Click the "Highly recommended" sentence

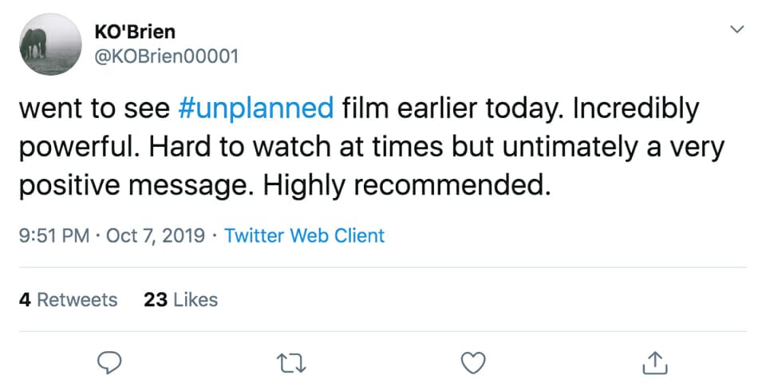[408, 185]
